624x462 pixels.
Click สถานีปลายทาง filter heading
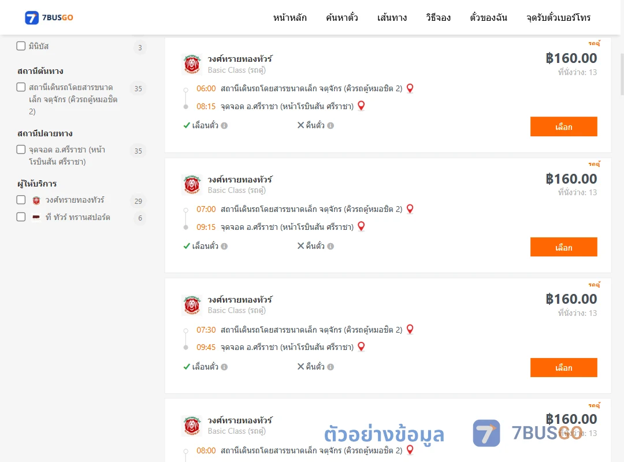[x=45, y=134]
